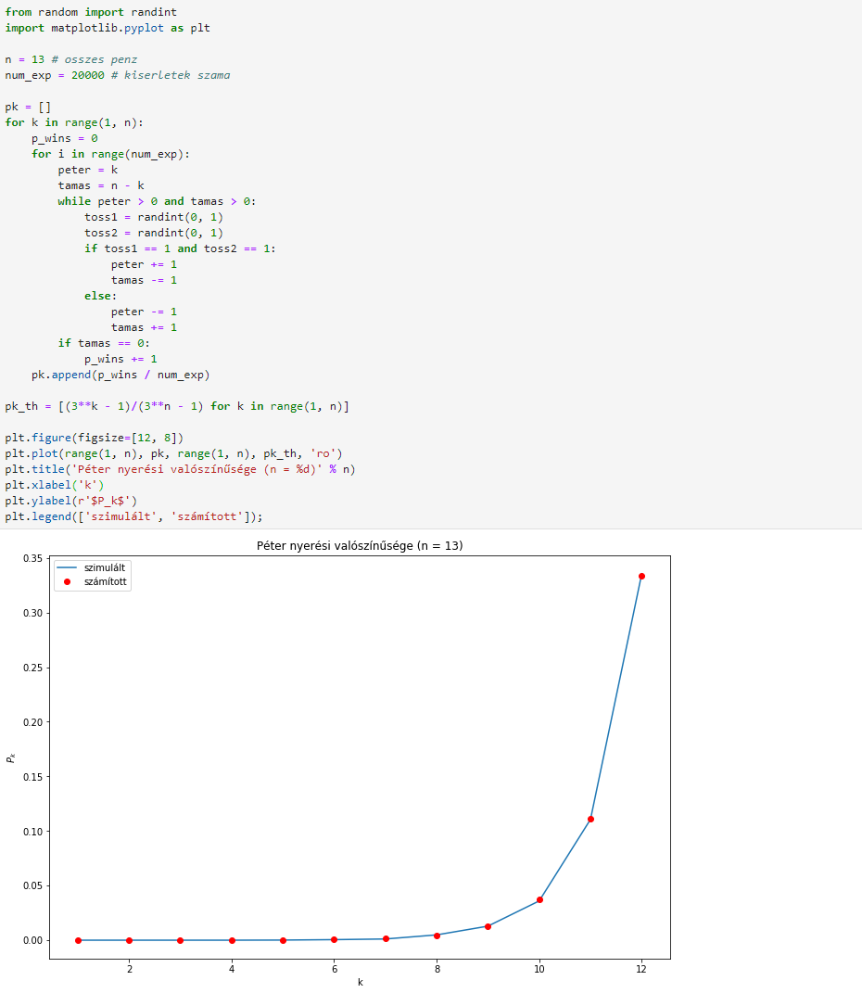Click the x-axis label 'k'
The width and height of the screenshot is (862, 993).
coord(361,982)
